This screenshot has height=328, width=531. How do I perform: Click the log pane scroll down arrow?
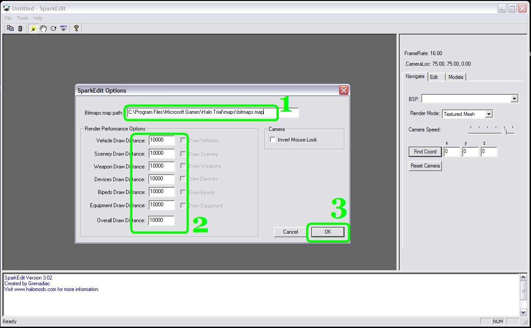524,312
